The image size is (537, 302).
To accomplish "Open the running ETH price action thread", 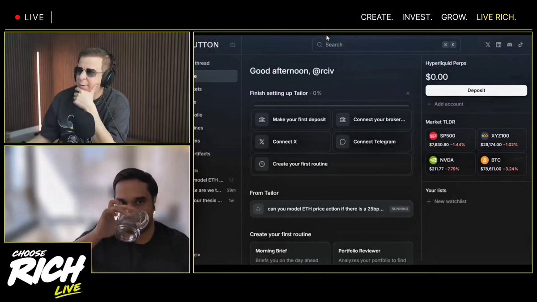I will click(332, 209).
